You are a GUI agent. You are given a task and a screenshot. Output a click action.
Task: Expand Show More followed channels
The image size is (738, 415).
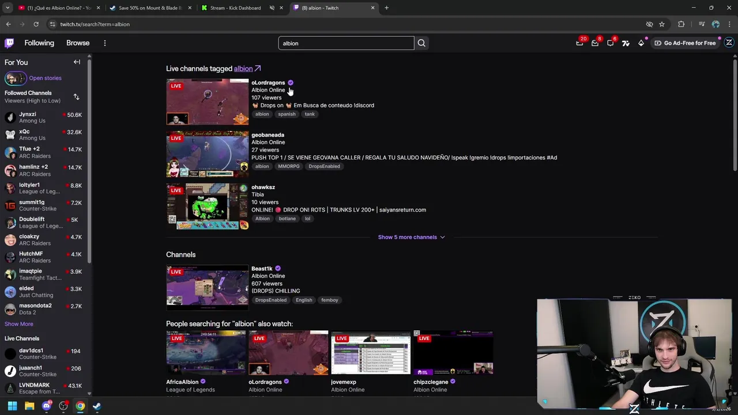tap(19, 324)
